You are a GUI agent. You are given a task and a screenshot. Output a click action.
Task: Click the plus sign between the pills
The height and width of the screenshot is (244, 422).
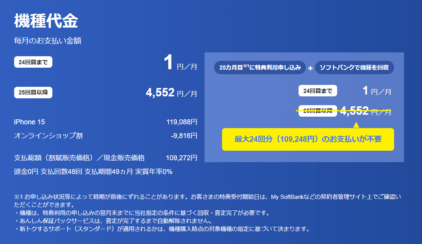(310, 68)
